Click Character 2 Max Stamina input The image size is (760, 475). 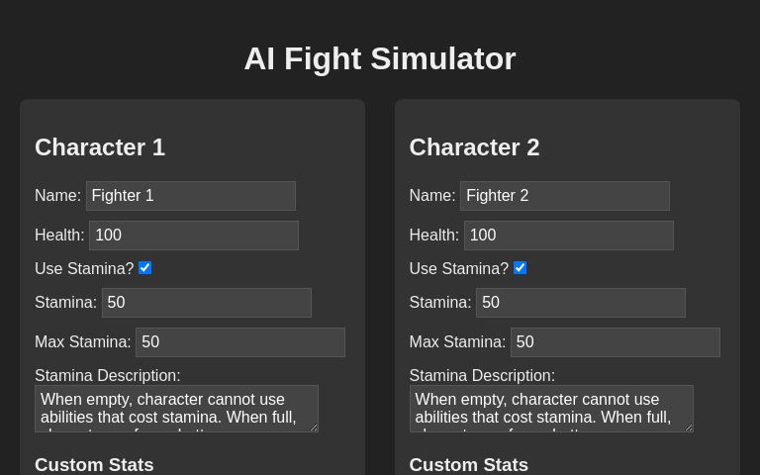click(x=615, y=342)
